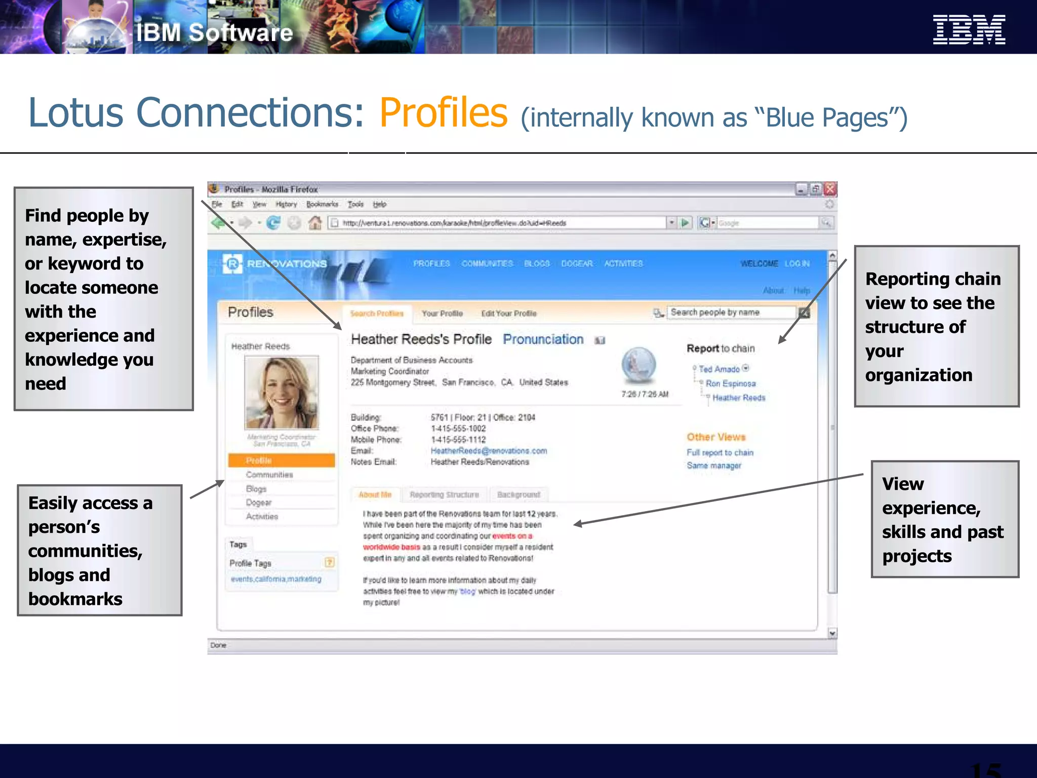This screenshot has width=1037, height=778.
Task: Open the File menu
Action: pyautogui.click(x=217, y=204)
